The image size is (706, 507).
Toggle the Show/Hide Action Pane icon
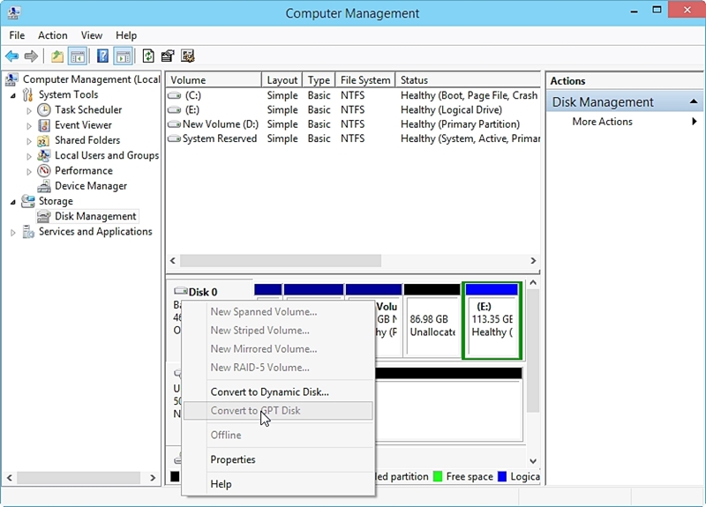click(124, 56)
